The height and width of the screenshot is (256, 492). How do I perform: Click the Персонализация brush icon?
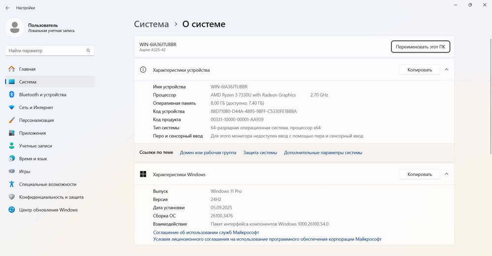click(12, 120)
